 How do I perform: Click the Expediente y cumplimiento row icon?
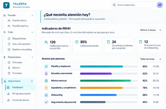point(46,88)
